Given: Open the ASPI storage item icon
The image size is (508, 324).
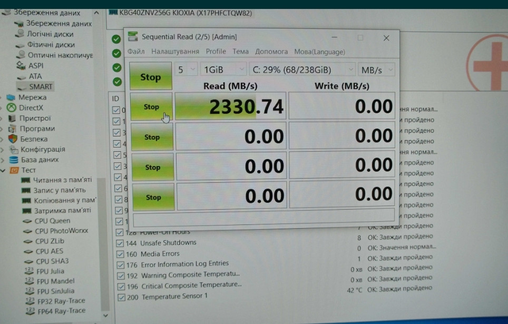Looking at the screenshot, I should (21, 66).
